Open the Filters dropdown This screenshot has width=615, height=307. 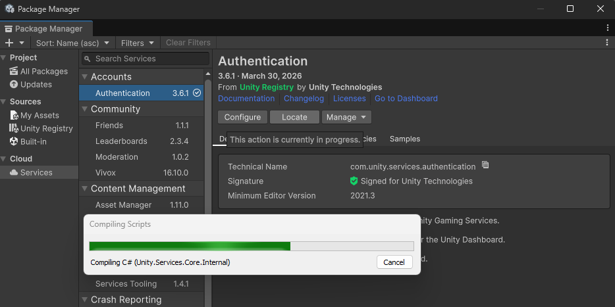click(x=138, y=43)
